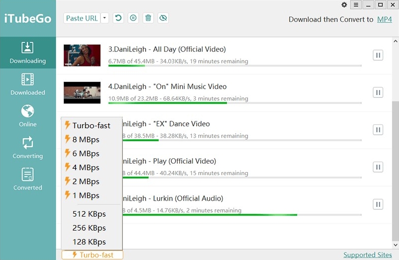
Task: Open the hamburger menu icon
Action: point(356,5)
